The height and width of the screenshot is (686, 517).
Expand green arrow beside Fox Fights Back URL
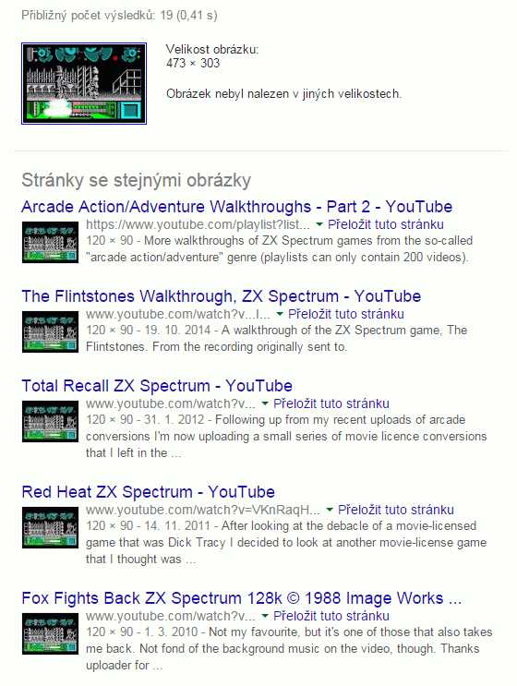pyautogui.click(x=265, y=616)
